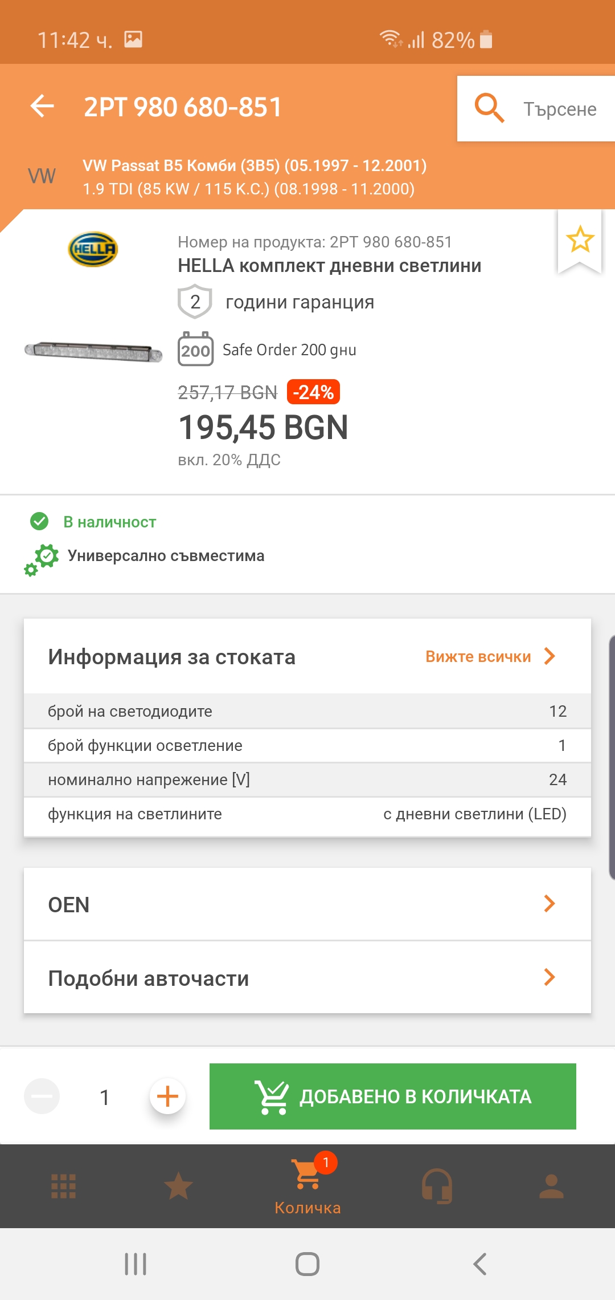This screenshot has width=615, height=1300.
Task: Tap the daytime light product thumbnail
Action: [x=93, y=350]
